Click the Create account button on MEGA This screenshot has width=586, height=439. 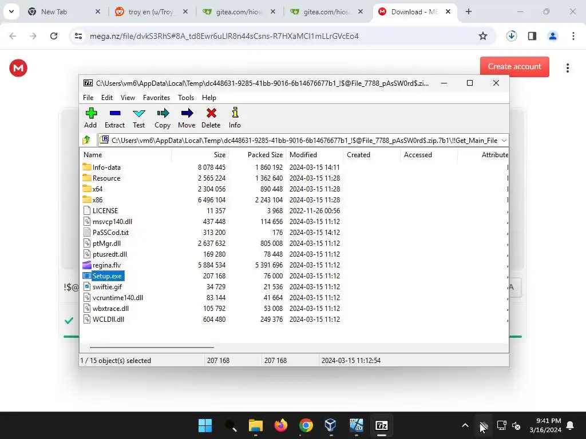pyautogui.click(x=514, y=66)
